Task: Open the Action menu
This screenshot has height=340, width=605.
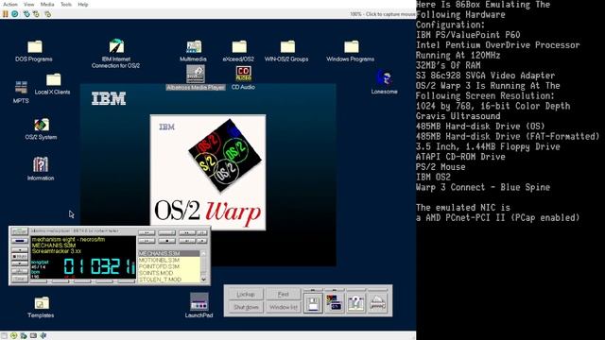Action: coord(10,4)
